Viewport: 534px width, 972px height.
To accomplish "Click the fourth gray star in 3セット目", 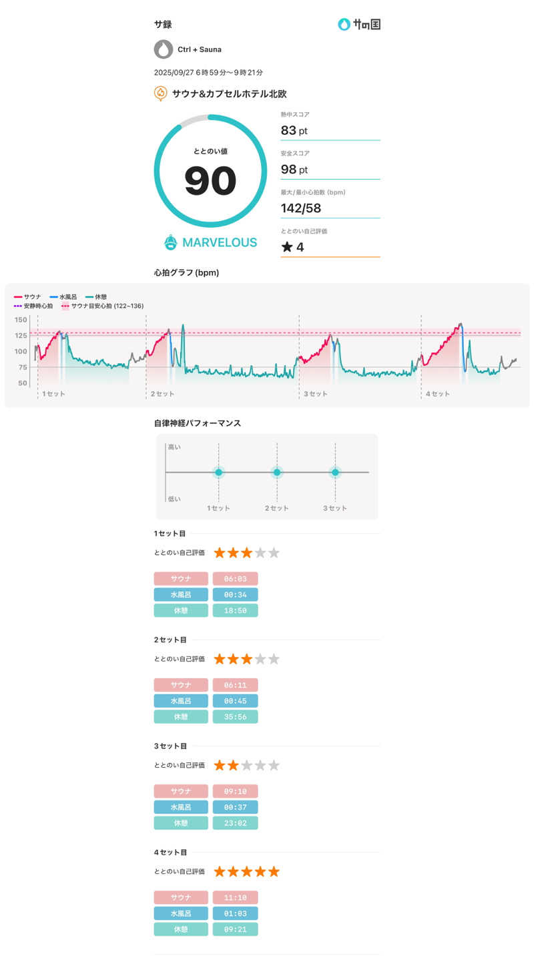I will click(260, 765).
